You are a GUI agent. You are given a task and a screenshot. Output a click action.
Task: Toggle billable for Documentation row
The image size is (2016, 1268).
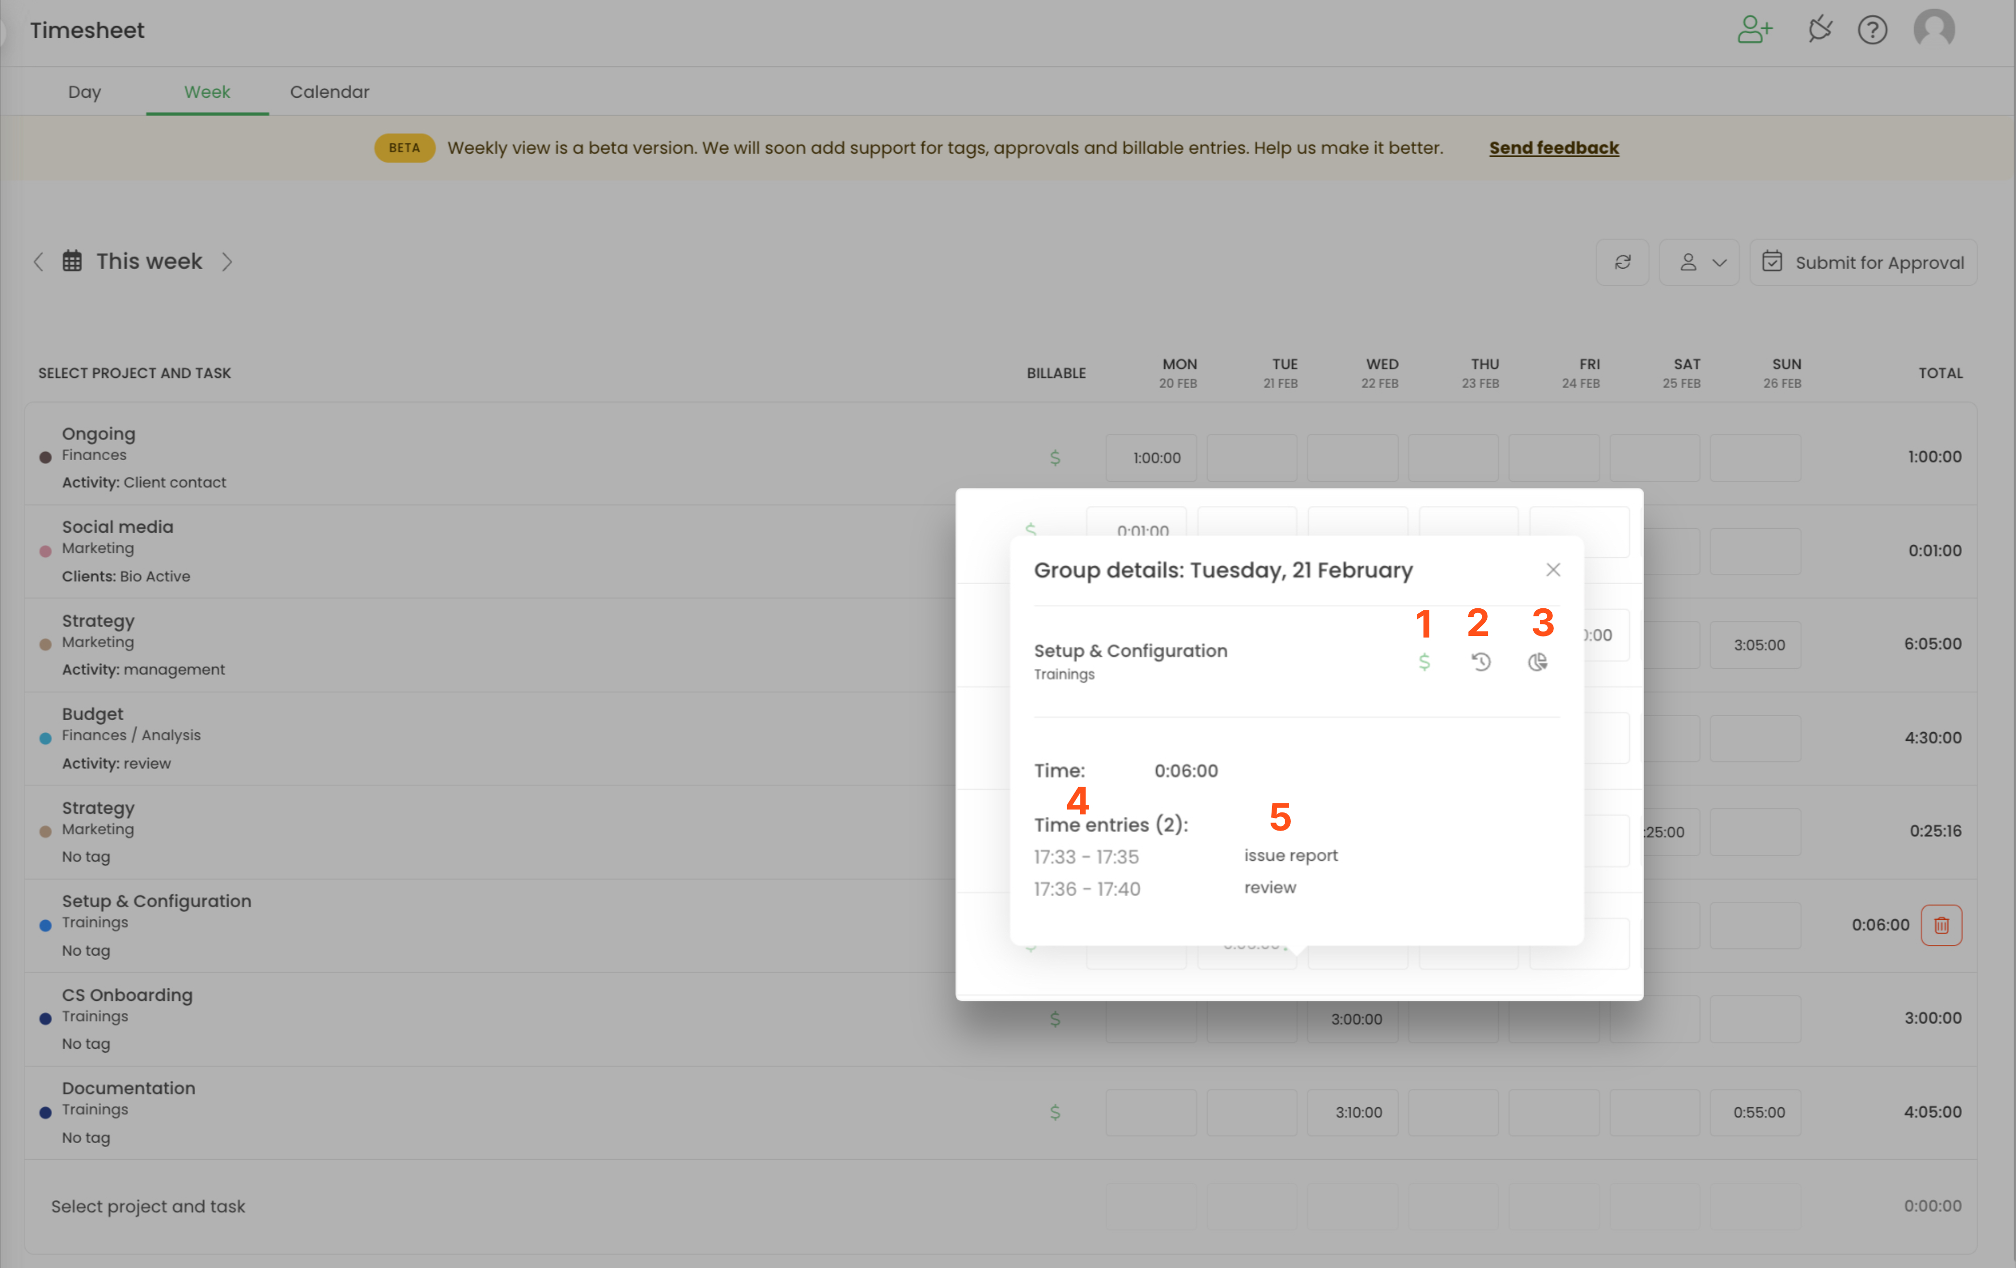pos(1055,1112)
